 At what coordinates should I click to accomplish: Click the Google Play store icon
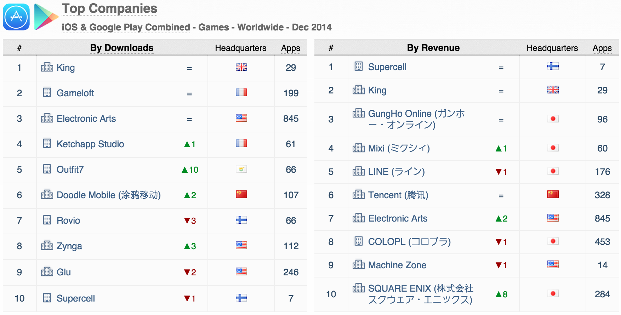click(x=46, y=17)
